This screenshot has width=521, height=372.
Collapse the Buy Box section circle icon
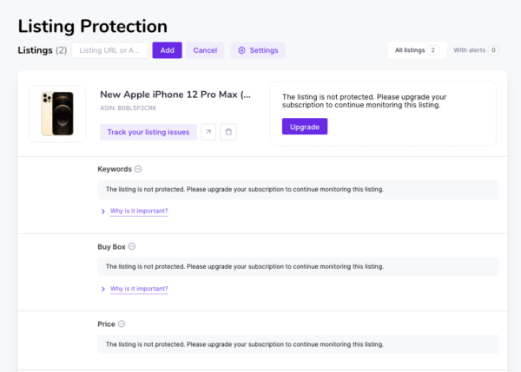[132, 246]
